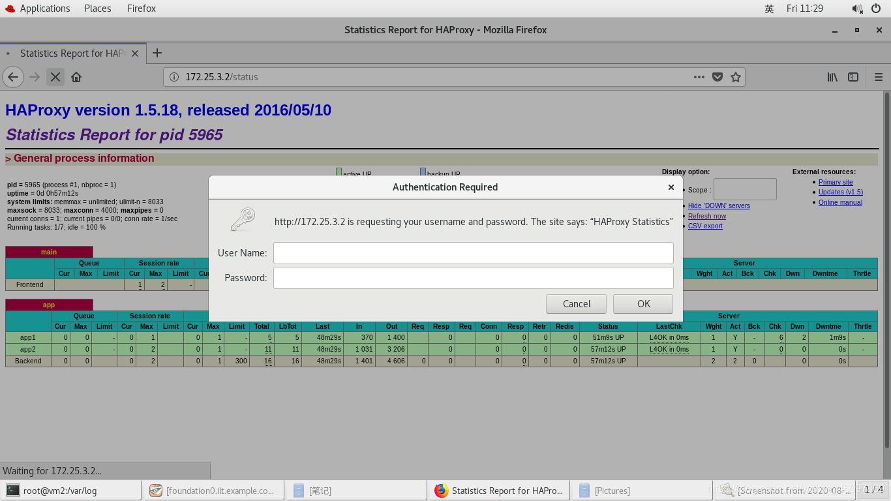Open the power menu in top panel
The width and height of the screenshot is (891, 501).
click(x=876, y=8)
